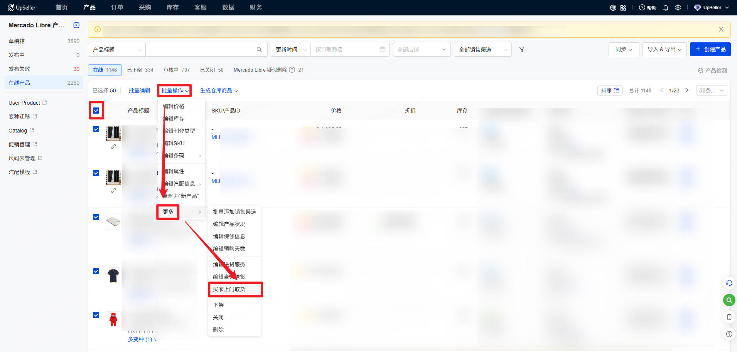
Task: Switch to the 已下架 tab
Action: [x=140, y=70]
